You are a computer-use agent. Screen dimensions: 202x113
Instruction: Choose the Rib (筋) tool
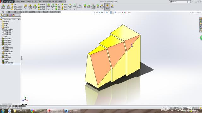(57, 4)
